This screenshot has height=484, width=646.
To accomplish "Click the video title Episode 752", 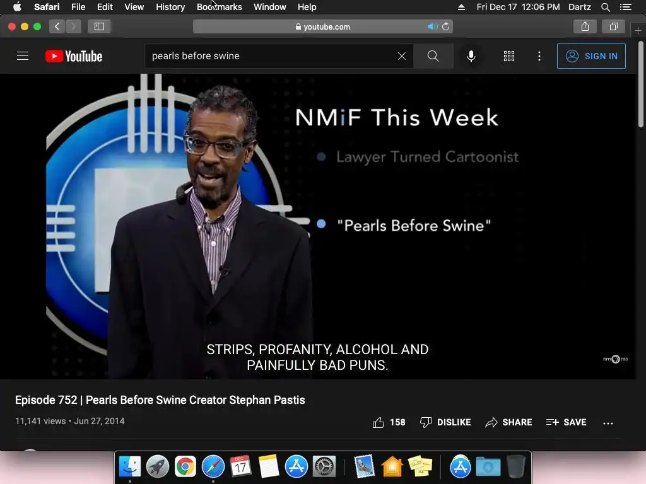I will 160,400.
